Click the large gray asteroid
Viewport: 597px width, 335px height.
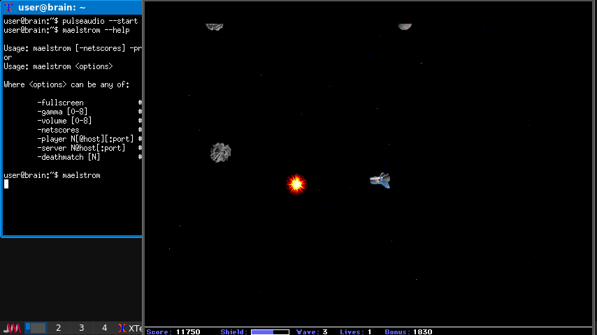(221, 152)
